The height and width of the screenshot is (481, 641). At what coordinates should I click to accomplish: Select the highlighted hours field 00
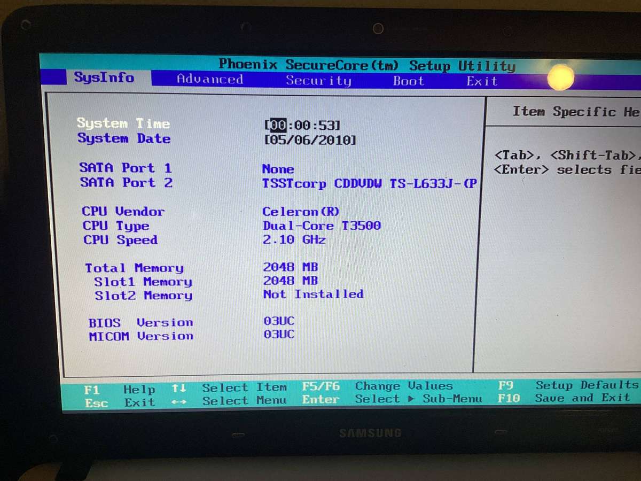278,125
